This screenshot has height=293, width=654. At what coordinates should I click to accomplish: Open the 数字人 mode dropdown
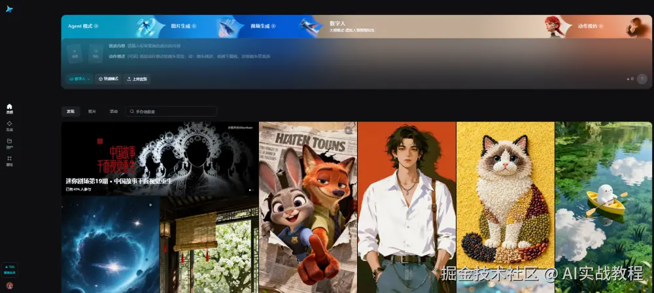79,79
